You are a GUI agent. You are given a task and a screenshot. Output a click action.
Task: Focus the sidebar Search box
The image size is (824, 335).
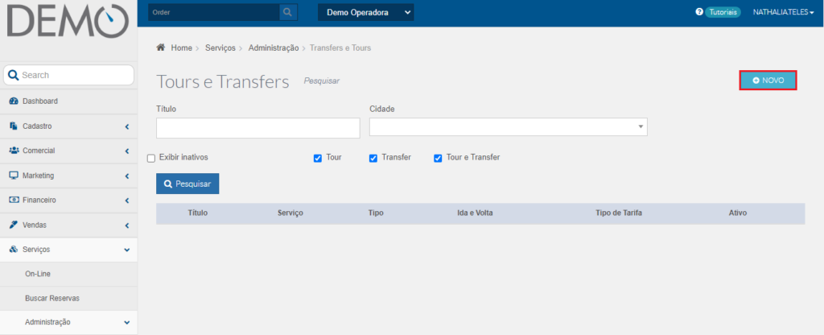tap(68, 75)
